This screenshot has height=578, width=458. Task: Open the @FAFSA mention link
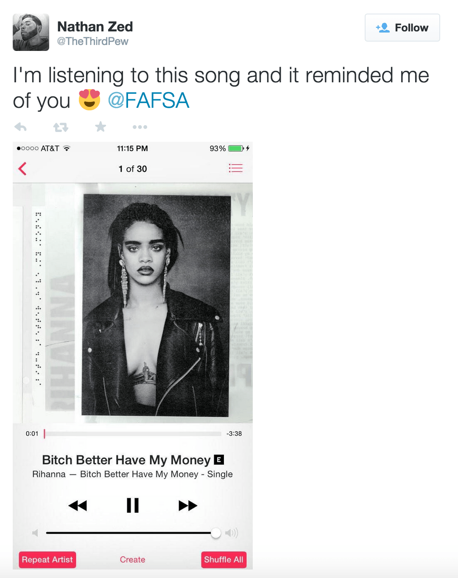[x=148, y=101]
